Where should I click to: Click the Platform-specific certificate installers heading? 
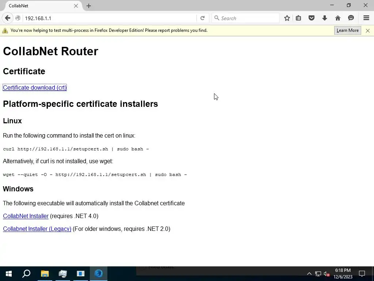click(80, 104)
